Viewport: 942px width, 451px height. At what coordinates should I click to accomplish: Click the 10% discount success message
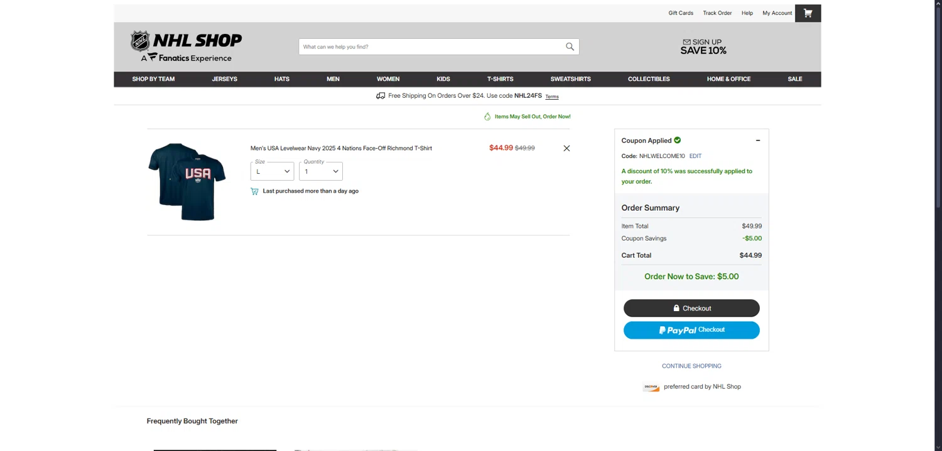pos(686,176)
